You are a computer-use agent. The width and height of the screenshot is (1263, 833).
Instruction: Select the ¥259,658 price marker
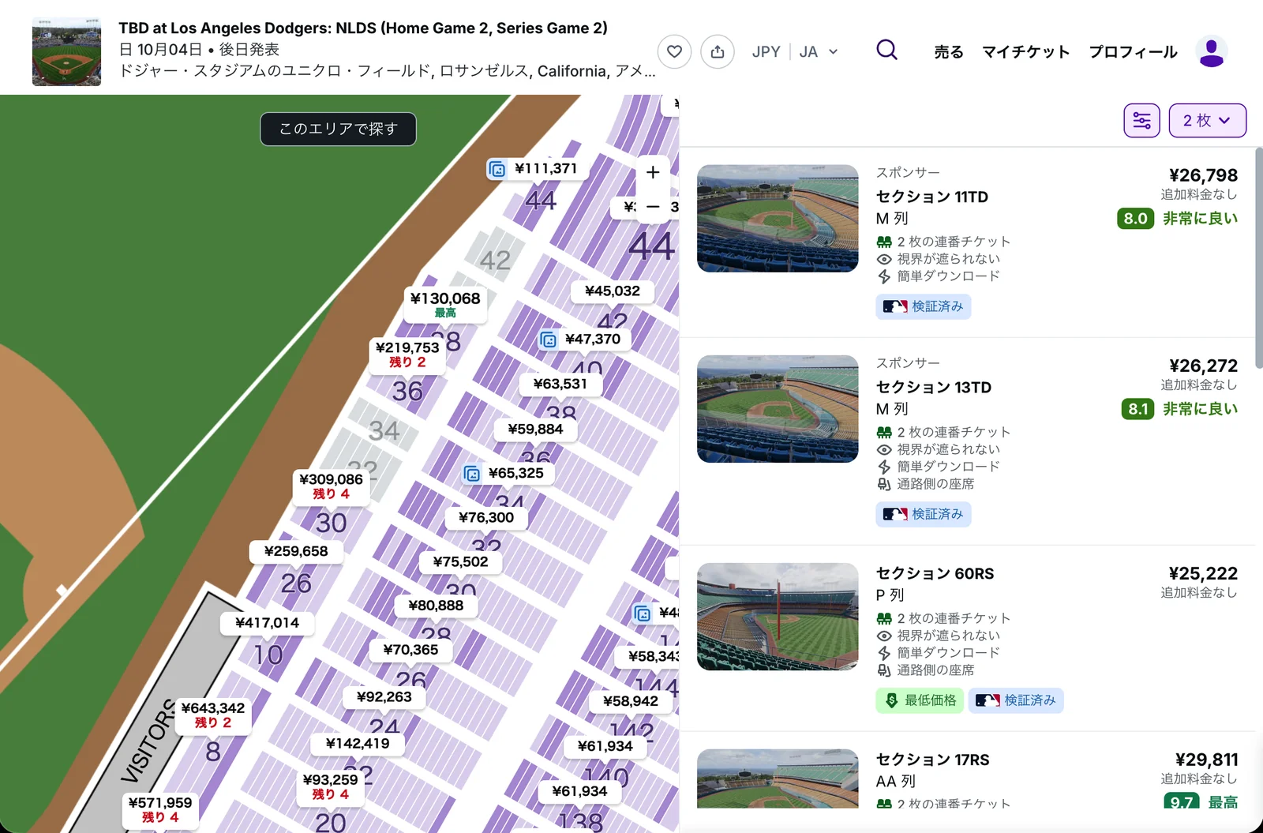point(296,552)
